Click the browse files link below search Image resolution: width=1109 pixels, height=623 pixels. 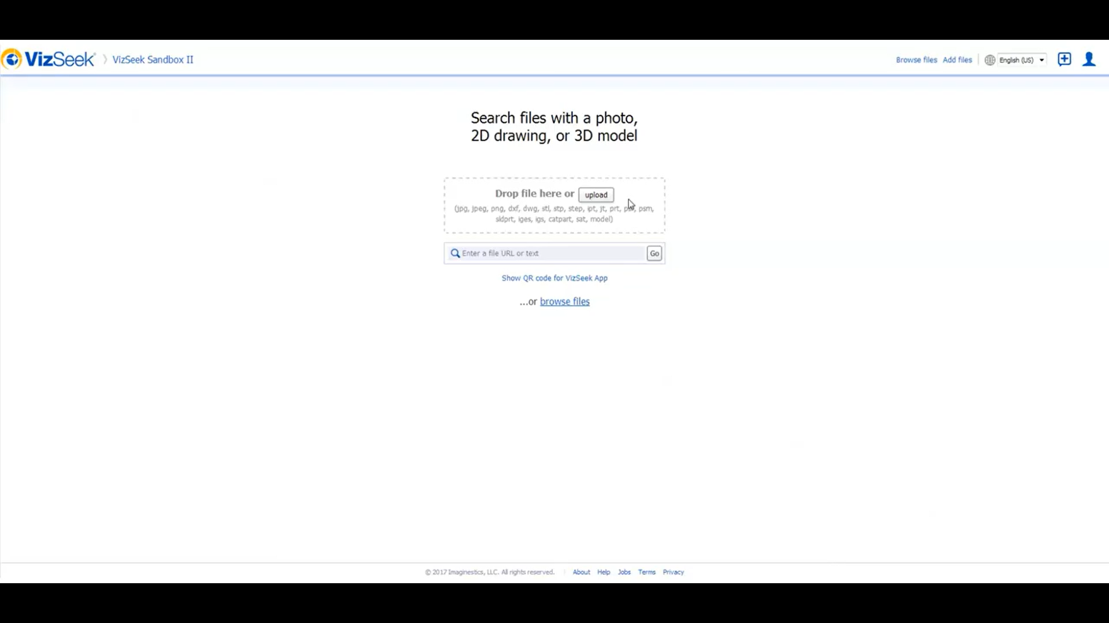click(564, 301)
